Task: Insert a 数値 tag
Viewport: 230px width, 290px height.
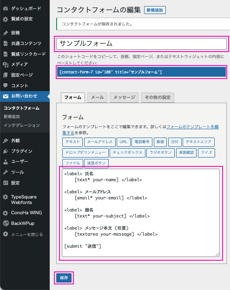Action: (160, 142)
